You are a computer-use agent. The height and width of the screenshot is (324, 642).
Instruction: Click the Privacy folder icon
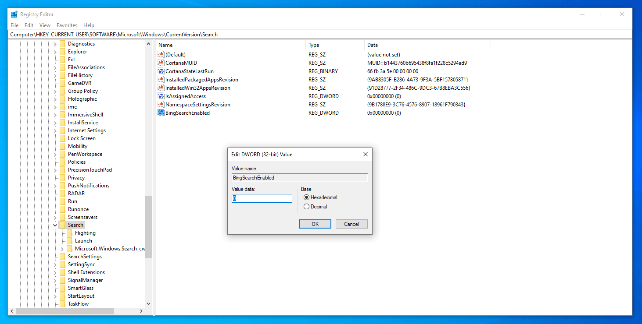pos(62,178)
